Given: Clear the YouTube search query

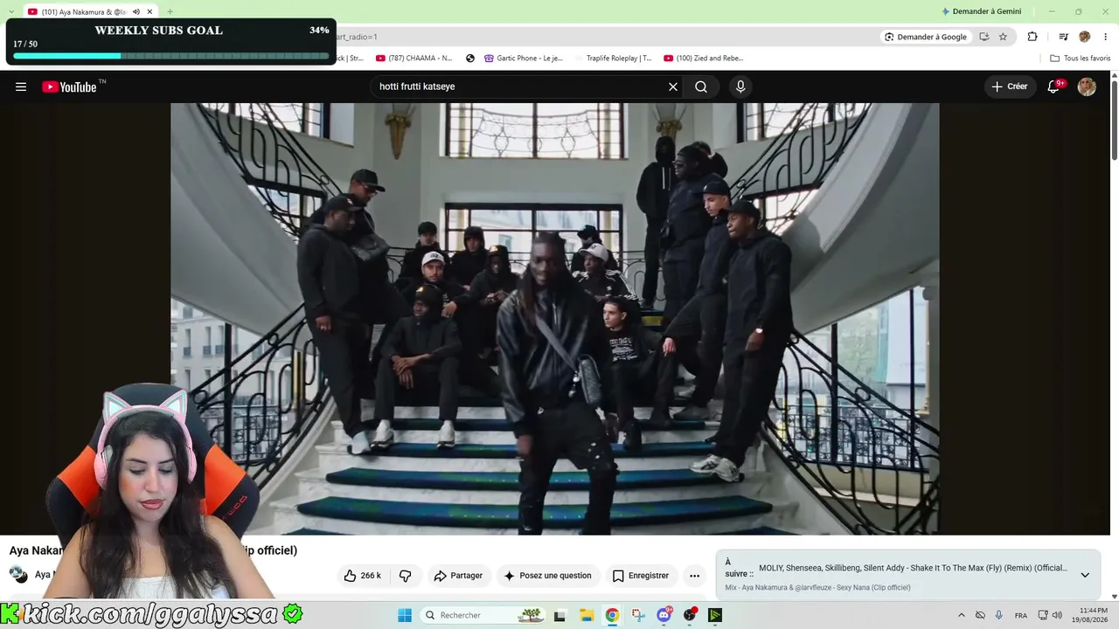Looking at the screenshot, I should click(673, 86).
